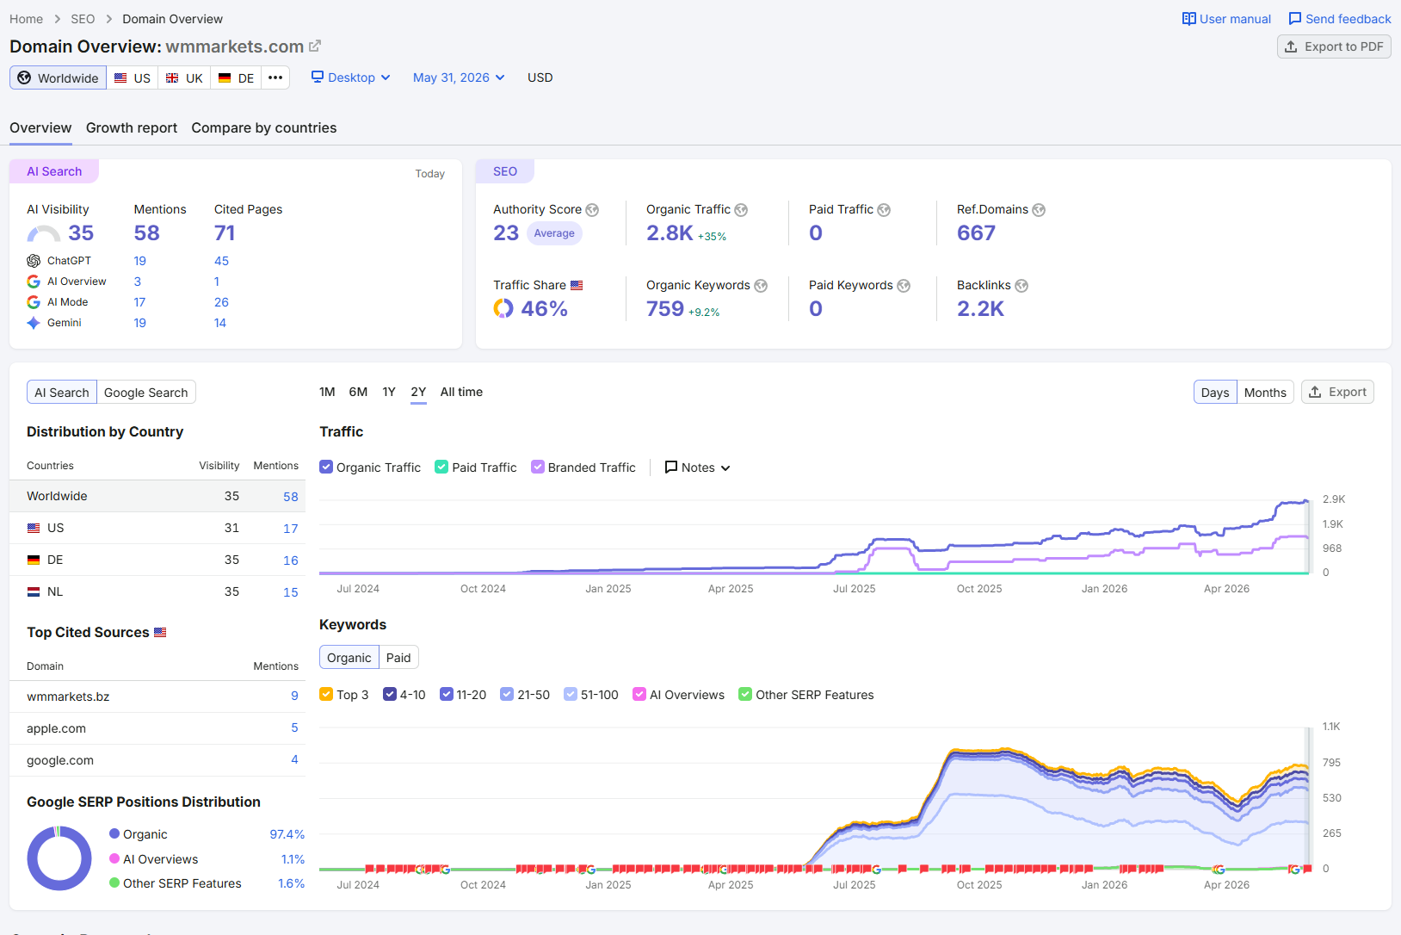
Task: Open external link icon beside wmmarkets.com
Action: tap(315, 46)
